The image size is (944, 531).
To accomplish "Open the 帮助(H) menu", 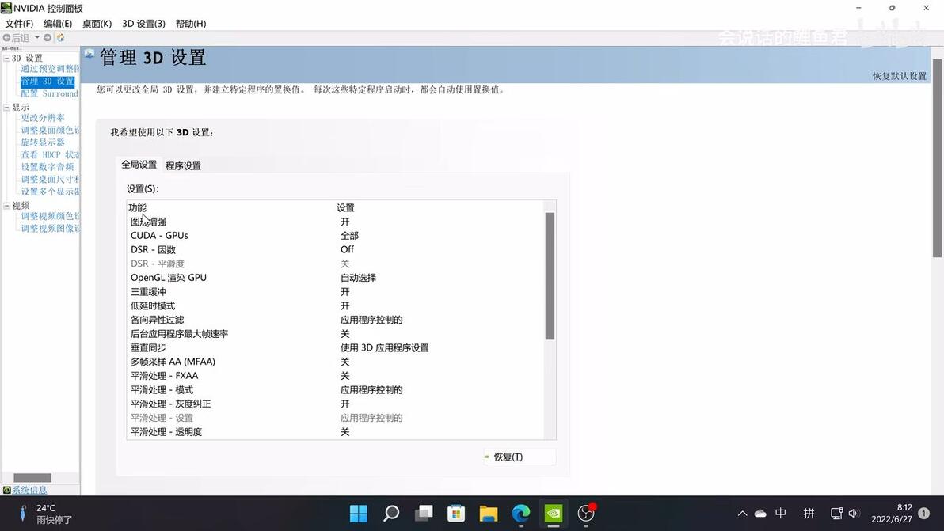I will tap(191, 24).
